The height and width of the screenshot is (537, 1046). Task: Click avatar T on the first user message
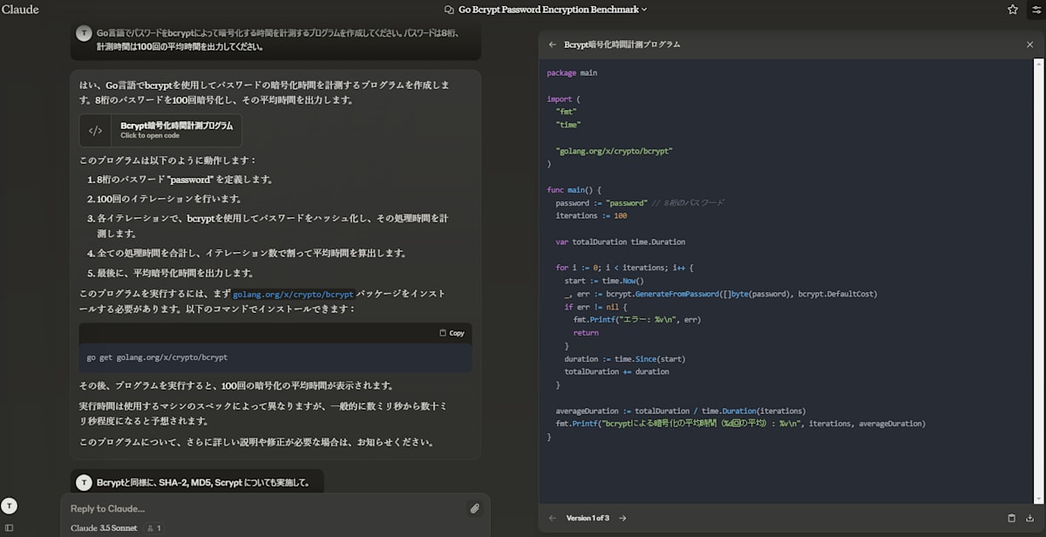click(84, 32)
